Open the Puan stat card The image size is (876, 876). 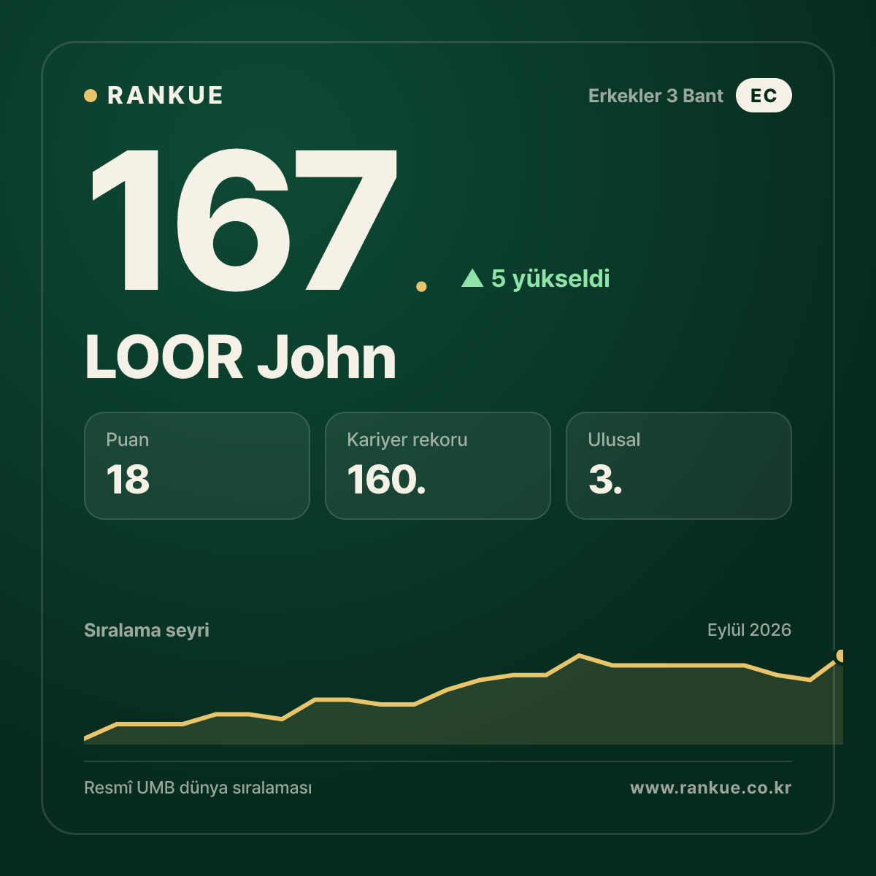197,466
